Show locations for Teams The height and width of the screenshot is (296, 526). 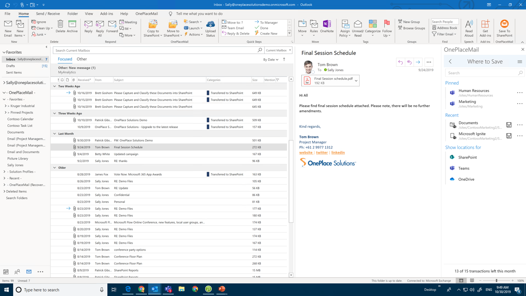[464, 168]
